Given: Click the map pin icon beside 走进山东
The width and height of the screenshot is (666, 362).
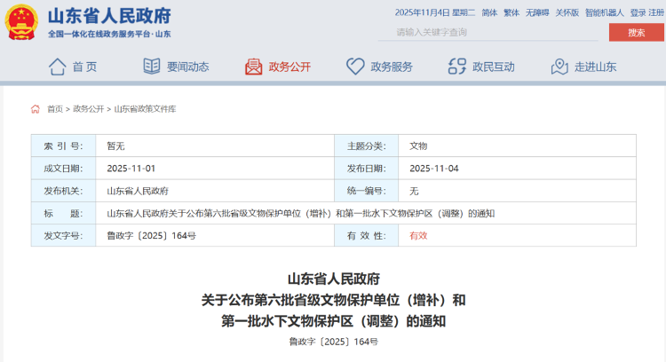Looking at the screenshot, I should pos(559,67).
